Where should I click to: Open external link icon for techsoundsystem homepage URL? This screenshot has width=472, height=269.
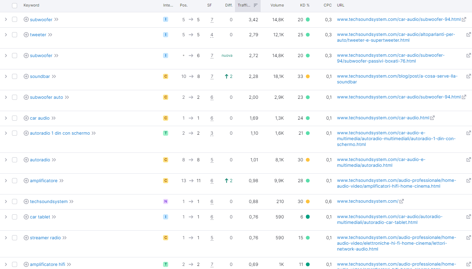pos(402,201)
